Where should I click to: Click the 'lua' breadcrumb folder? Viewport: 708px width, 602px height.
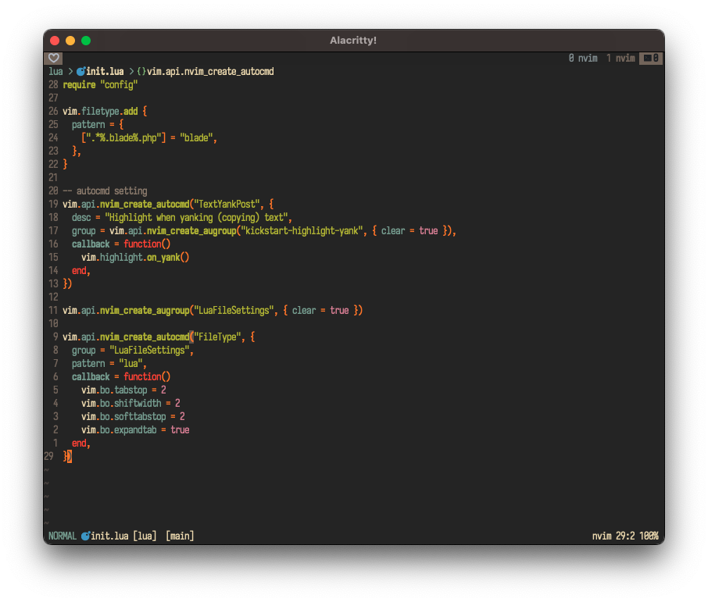pos(55,71)
